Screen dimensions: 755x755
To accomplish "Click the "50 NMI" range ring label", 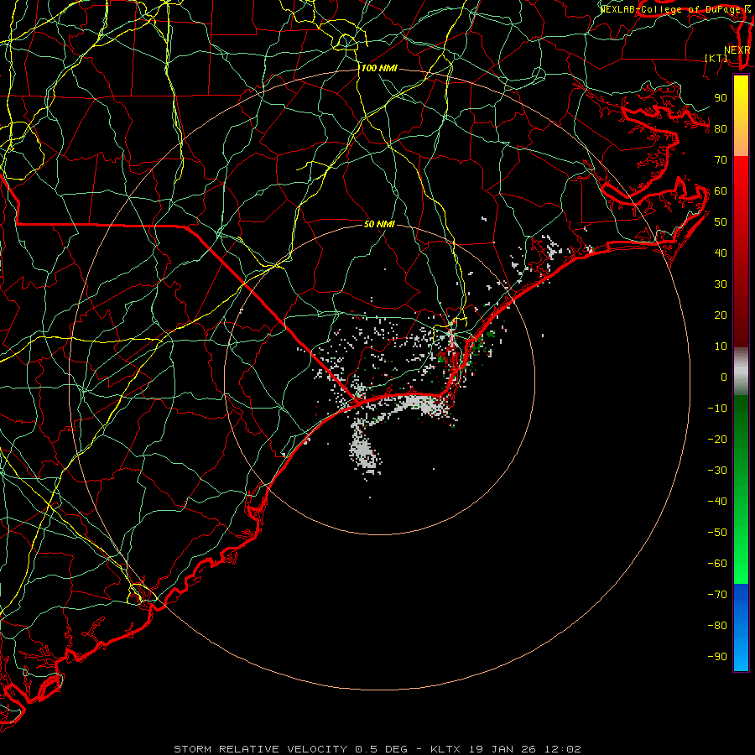I will pos(379,224).
